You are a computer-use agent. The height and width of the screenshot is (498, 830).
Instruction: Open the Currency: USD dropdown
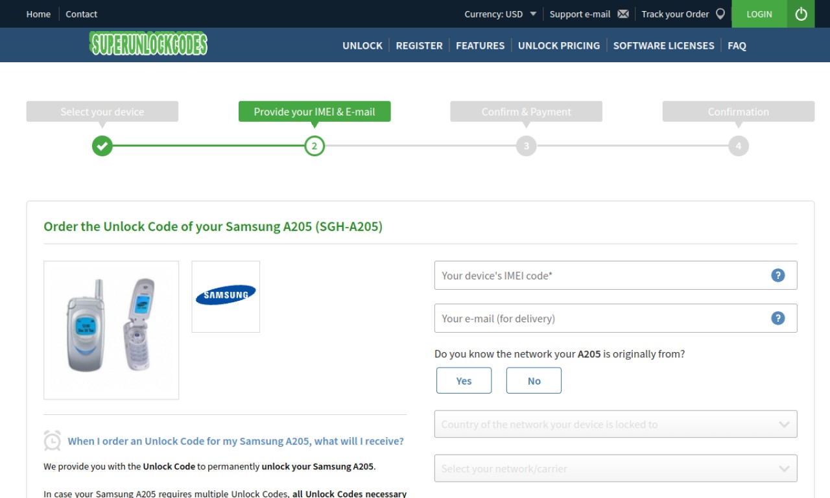pos(500,14)
